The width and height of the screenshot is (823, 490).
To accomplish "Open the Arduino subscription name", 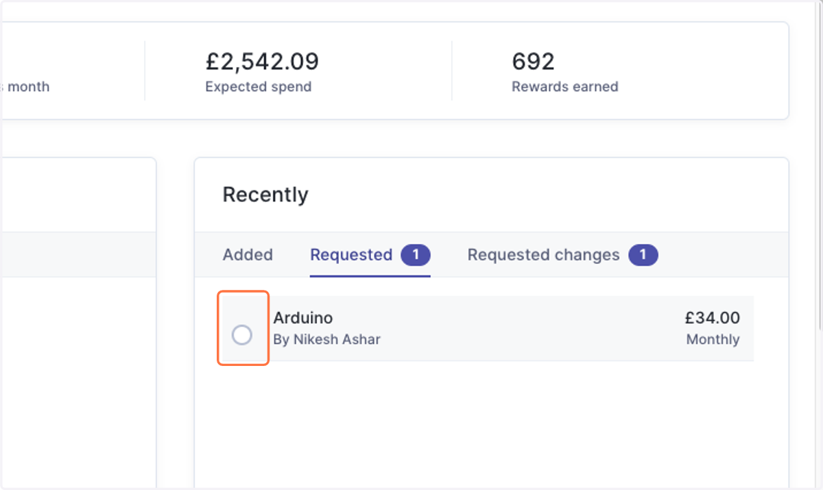I will [303, 318].
